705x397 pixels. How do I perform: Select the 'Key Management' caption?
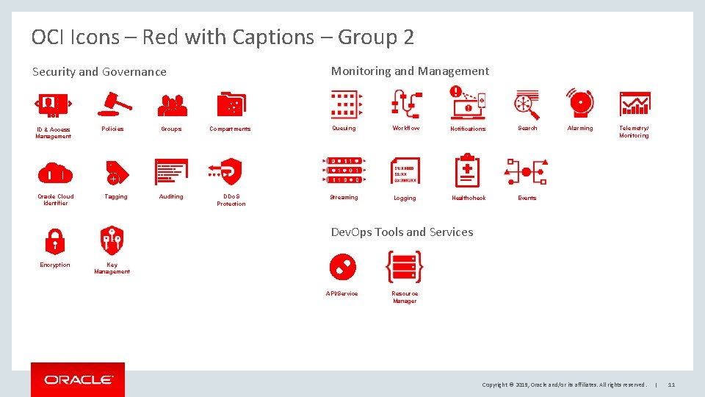(112, 268)
